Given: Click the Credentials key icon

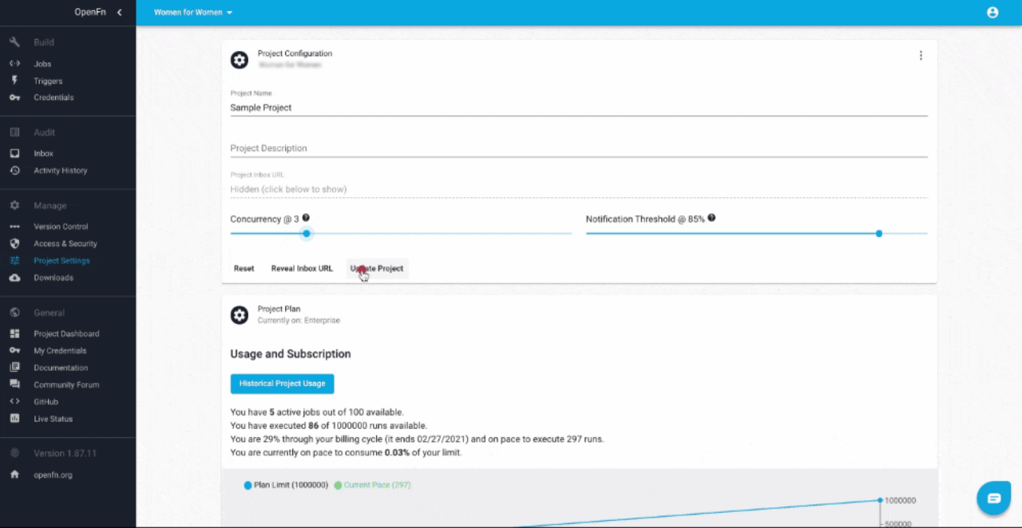Looking at the screenshot, I should click(14, 97).
